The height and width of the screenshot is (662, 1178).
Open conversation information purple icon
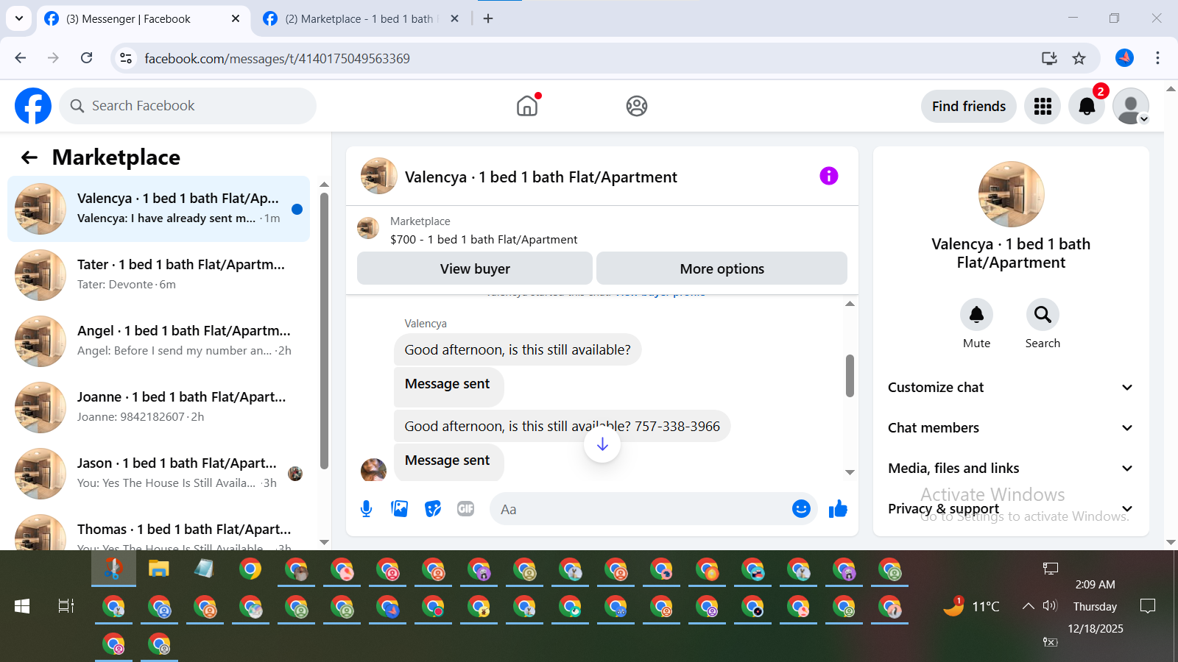[829, 176]
